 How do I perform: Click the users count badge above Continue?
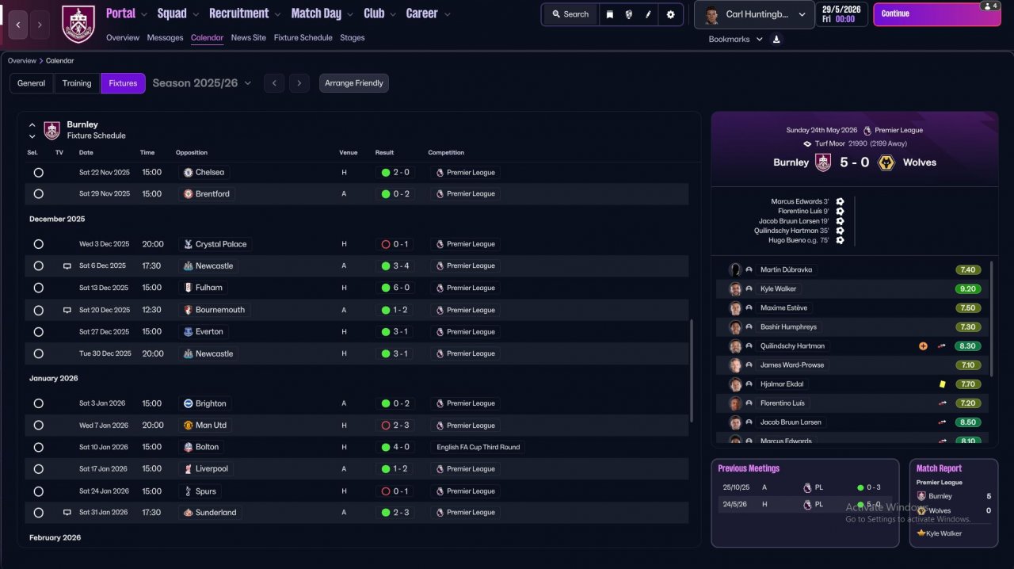coord(989,6)
